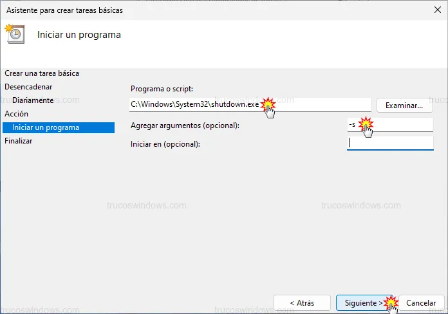The image size is (448, 314).
Task: Click the 'Iniciar en (opcional):' label
Action: click(165, 144)
